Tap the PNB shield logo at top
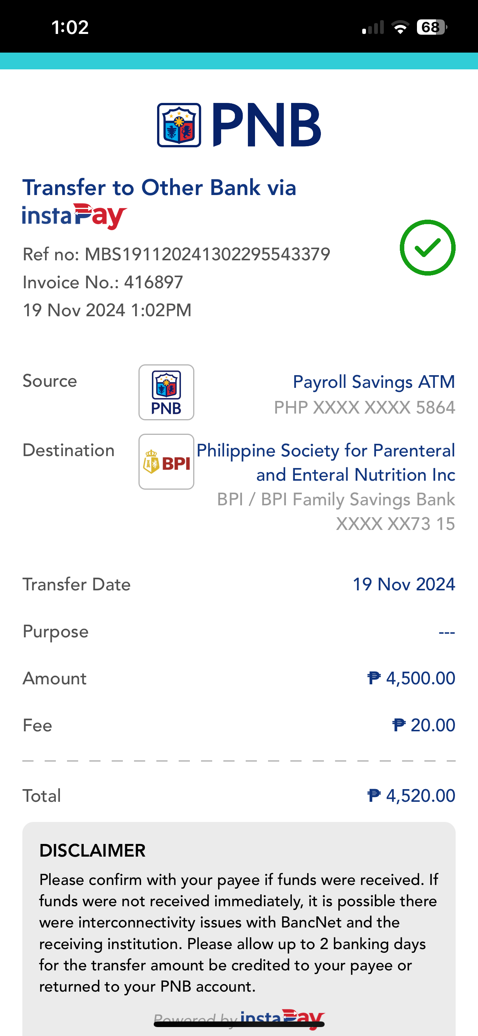The width and height of the screenshot is (478, 1036). (179, 125)
